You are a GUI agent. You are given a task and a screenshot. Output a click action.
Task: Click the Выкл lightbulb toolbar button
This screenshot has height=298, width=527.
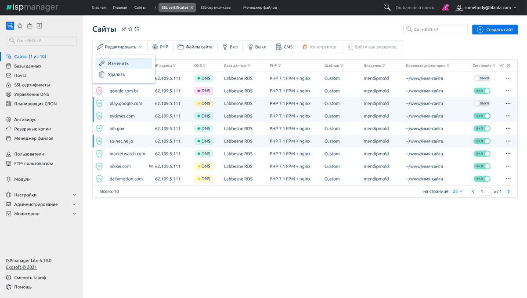pos(257,47)
